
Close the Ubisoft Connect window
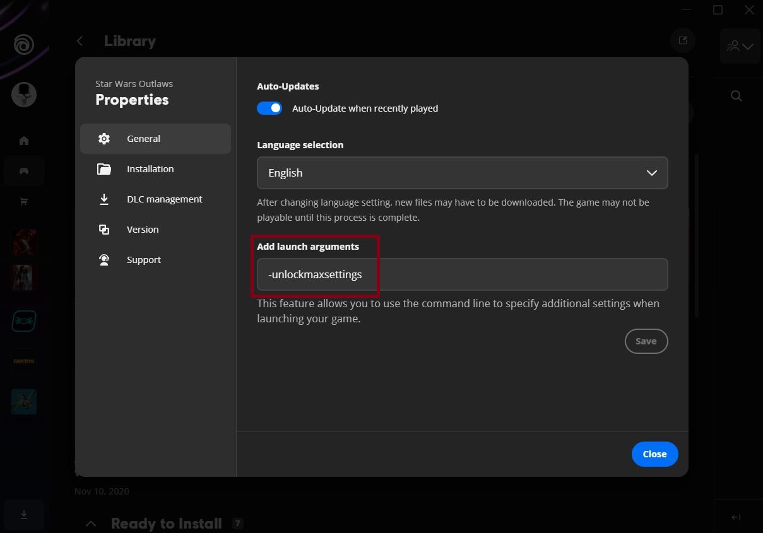point(748,9)
